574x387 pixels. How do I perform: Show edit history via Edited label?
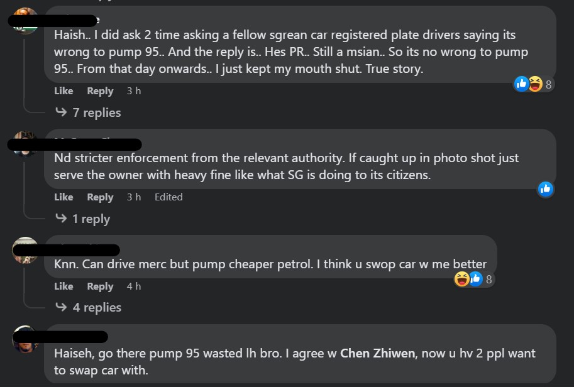168,197
